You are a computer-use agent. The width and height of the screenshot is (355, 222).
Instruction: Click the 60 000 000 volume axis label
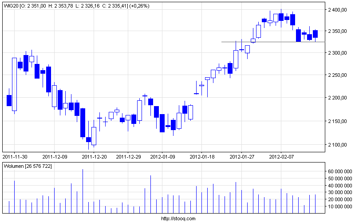point(340,171)
